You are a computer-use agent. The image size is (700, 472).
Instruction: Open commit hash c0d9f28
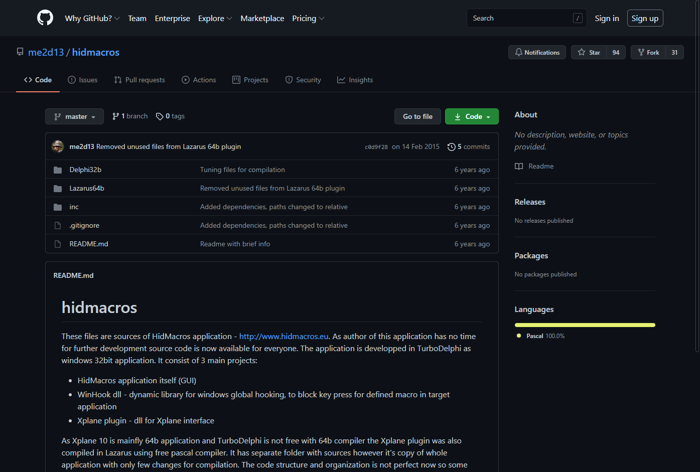(376, 147)
